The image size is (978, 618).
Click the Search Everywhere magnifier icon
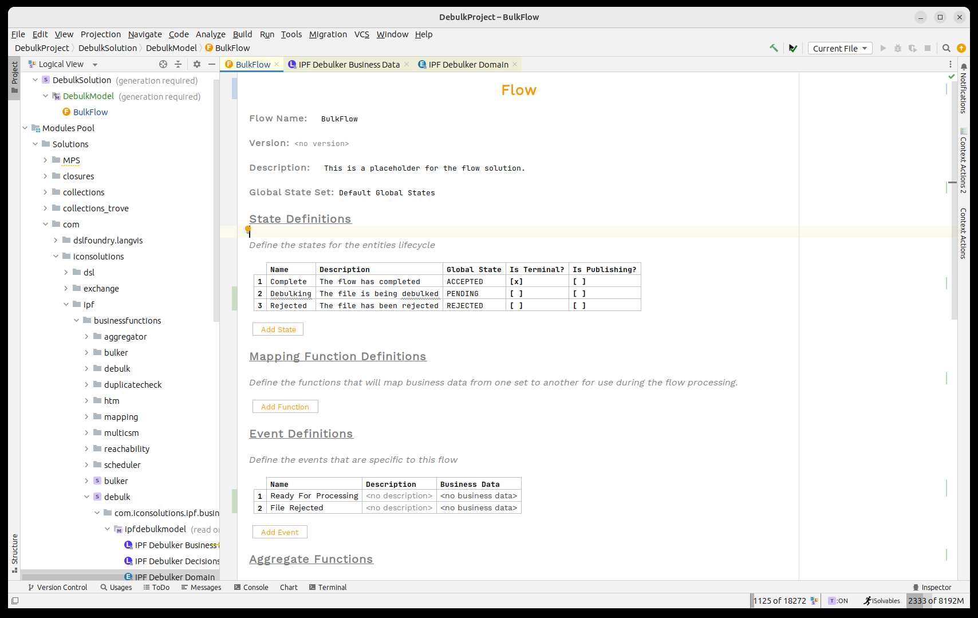tap(947, 48)
